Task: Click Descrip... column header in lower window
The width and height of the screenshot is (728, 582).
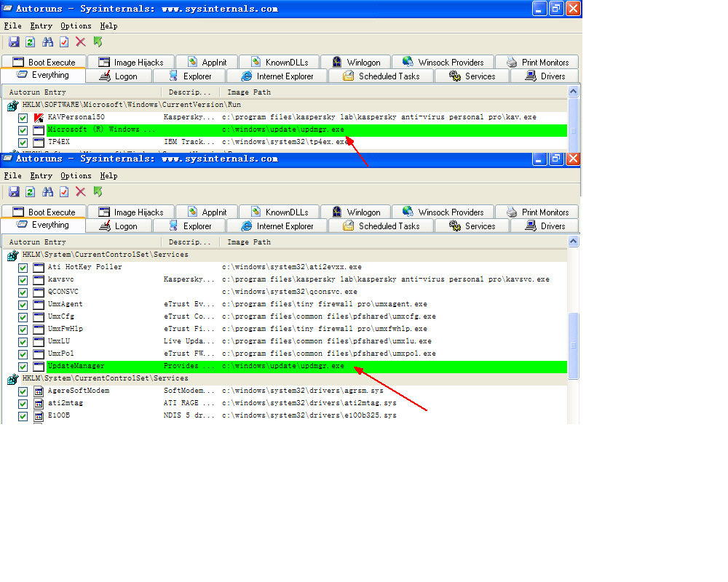Action: click(x=190, y=242)
